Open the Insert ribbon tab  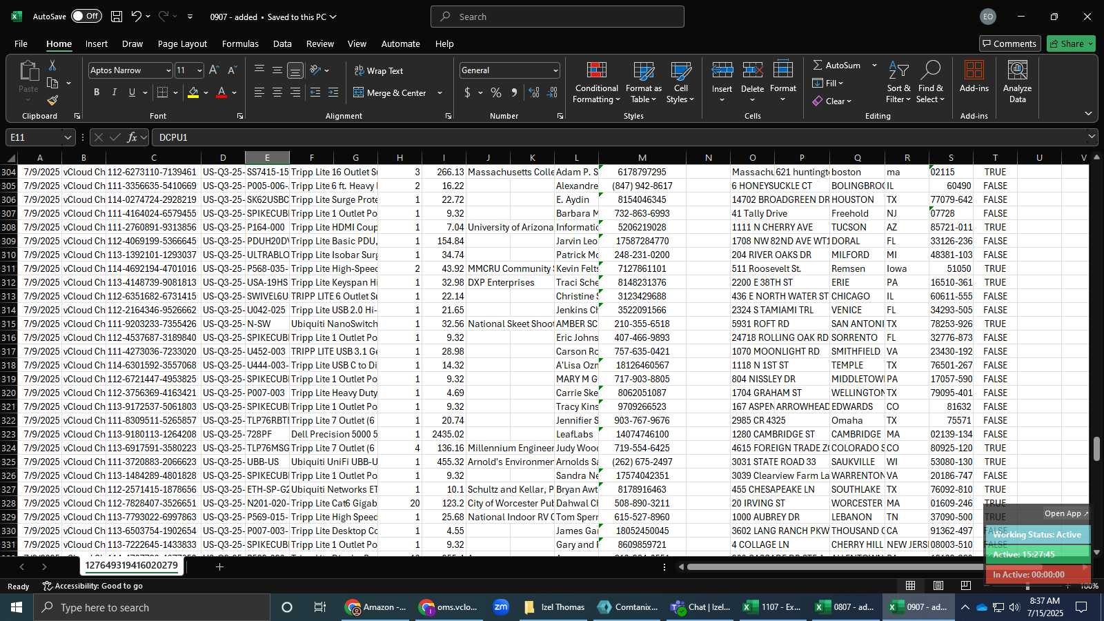pos(97,43)
